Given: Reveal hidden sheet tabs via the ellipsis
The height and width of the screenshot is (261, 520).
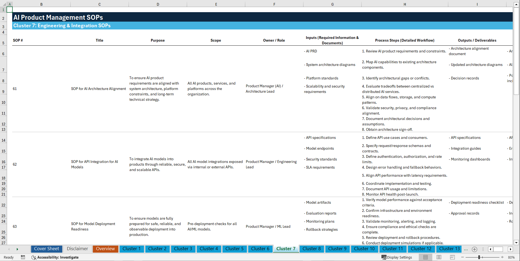Looking at the screenshot, I should [x=466, y=249].
